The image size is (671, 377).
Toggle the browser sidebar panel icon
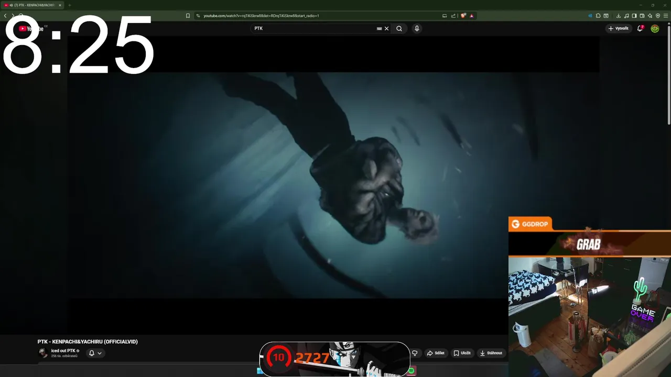[634, 16]
